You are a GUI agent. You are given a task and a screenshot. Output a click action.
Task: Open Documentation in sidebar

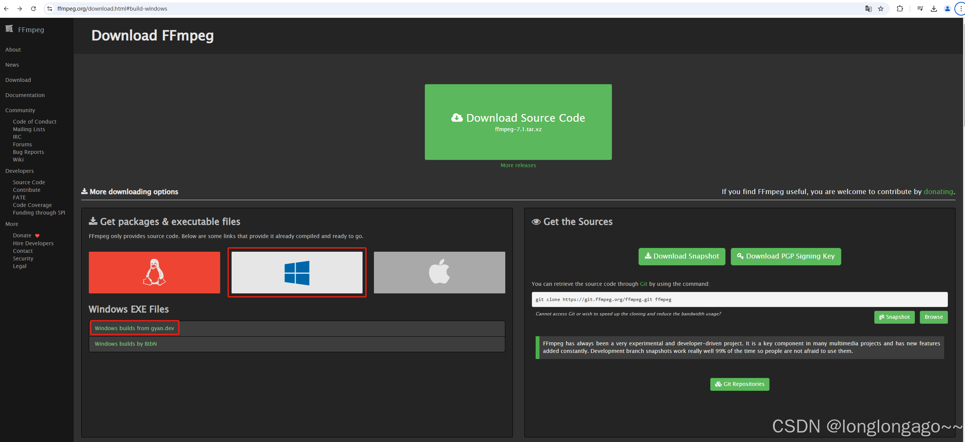(25, 95)
